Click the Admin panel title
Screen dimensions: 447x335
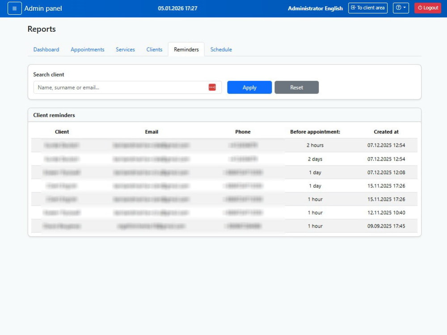pos(43,8)
